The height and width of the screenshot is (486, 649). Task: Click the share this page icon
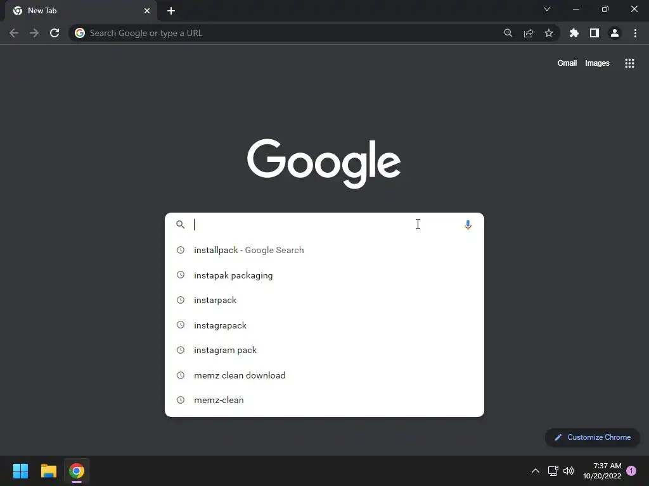coord(529,33)
